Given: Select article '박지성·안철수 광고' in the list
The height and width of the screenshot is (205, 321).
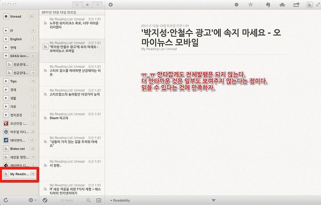Looking at the screenshot, I should 72,50.
